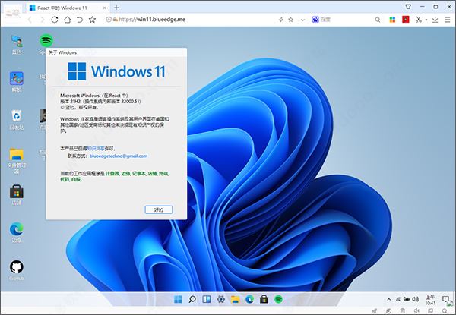456x315 pixels.
Task: Launch Edge from the taskbar
Action: click(249, 299)
